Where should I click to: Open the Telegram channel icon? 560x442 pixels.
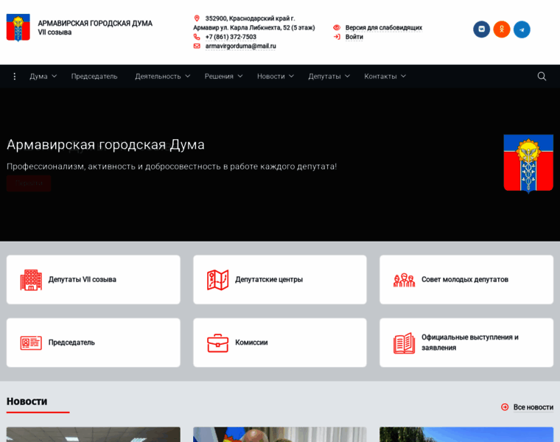click(522, 29)
